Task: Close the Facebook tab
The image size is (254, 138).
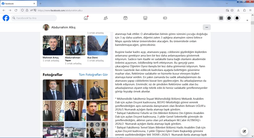Action: point(34,3)
